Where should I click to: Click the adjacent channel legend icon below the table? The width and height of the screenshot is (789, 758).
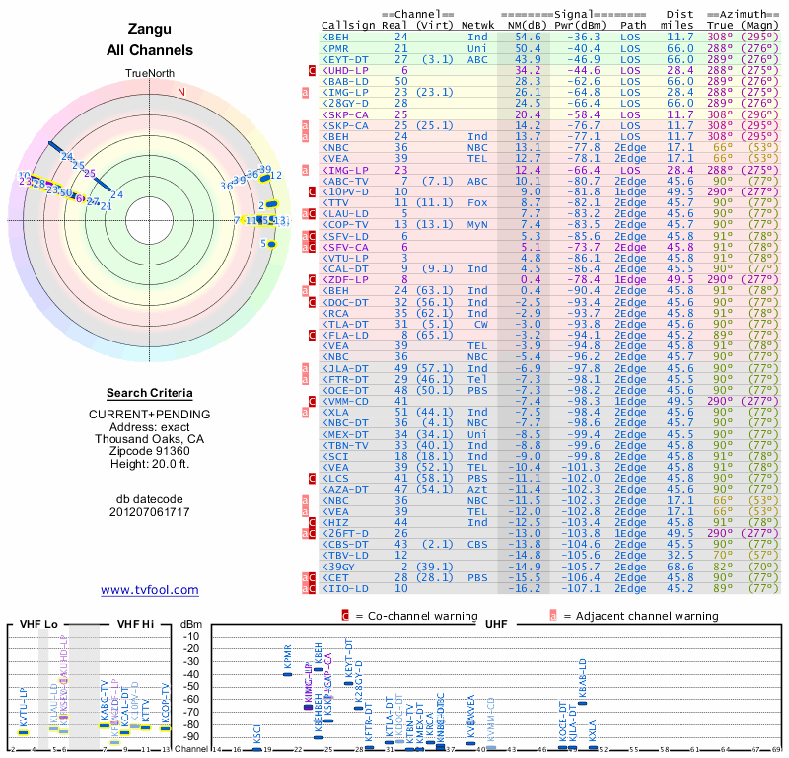tap(553, 616)
